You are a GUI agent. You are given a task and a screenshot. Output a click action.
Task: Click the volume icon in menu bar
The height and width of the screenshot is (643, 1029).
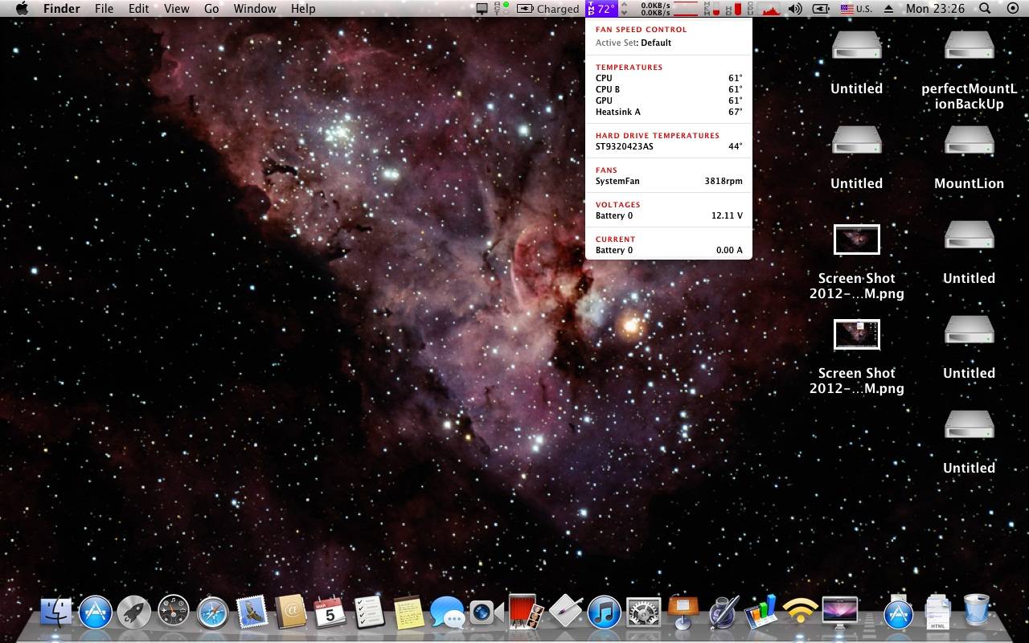pos(795,9)
